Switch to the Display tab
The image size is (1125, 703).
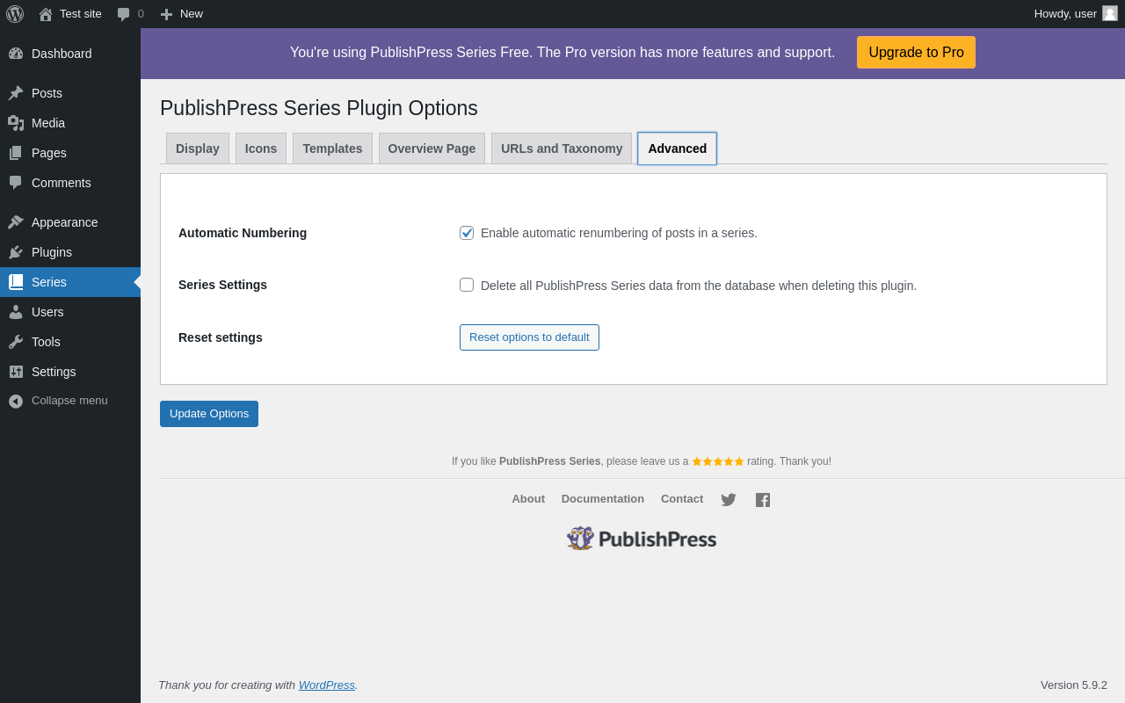coord(198,149)
